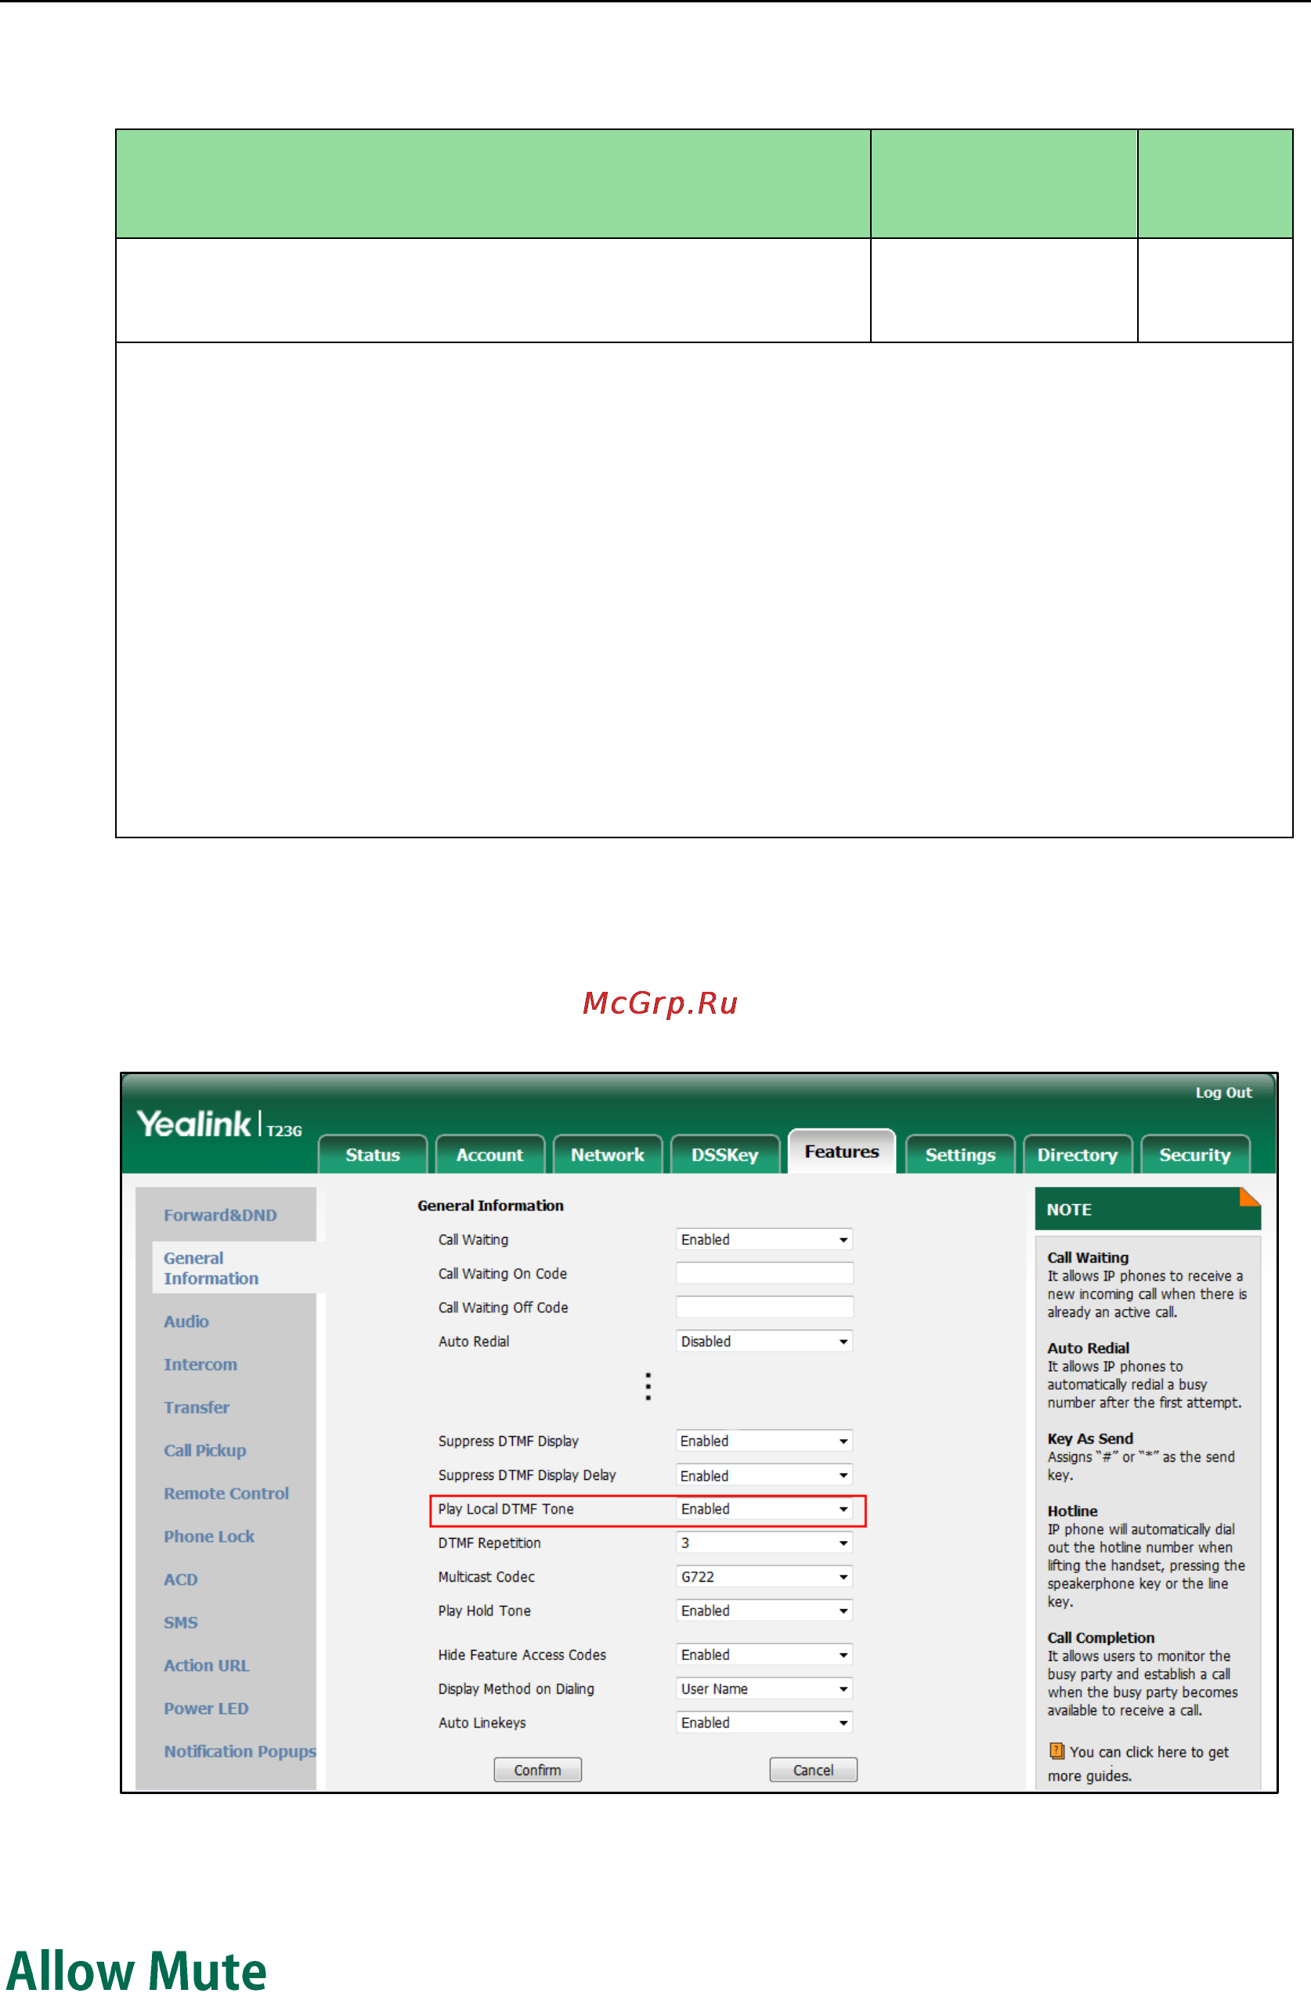The image size is (1311, 2004).
Task: Expand the DTMF Repetition dropdown
Action: [764, 1543]
